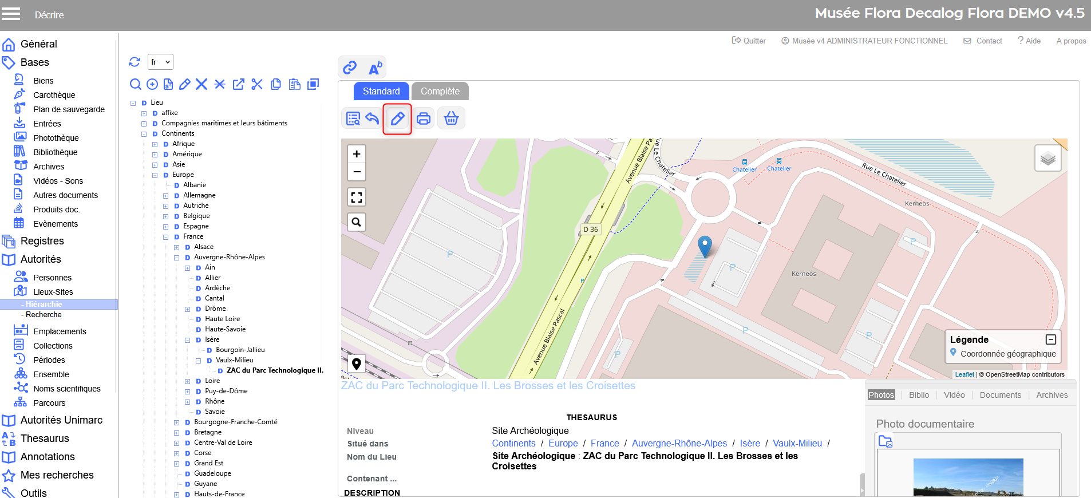Open the fr language dropdown
The image size is (1091, 498).
(160, 62)
